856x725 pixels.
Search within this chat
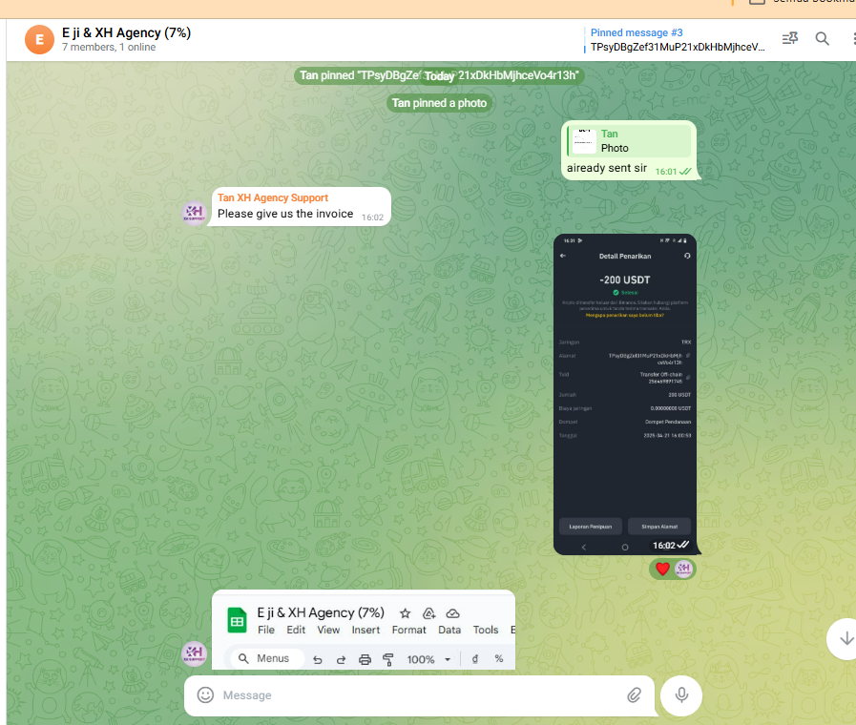click(822, 39)
